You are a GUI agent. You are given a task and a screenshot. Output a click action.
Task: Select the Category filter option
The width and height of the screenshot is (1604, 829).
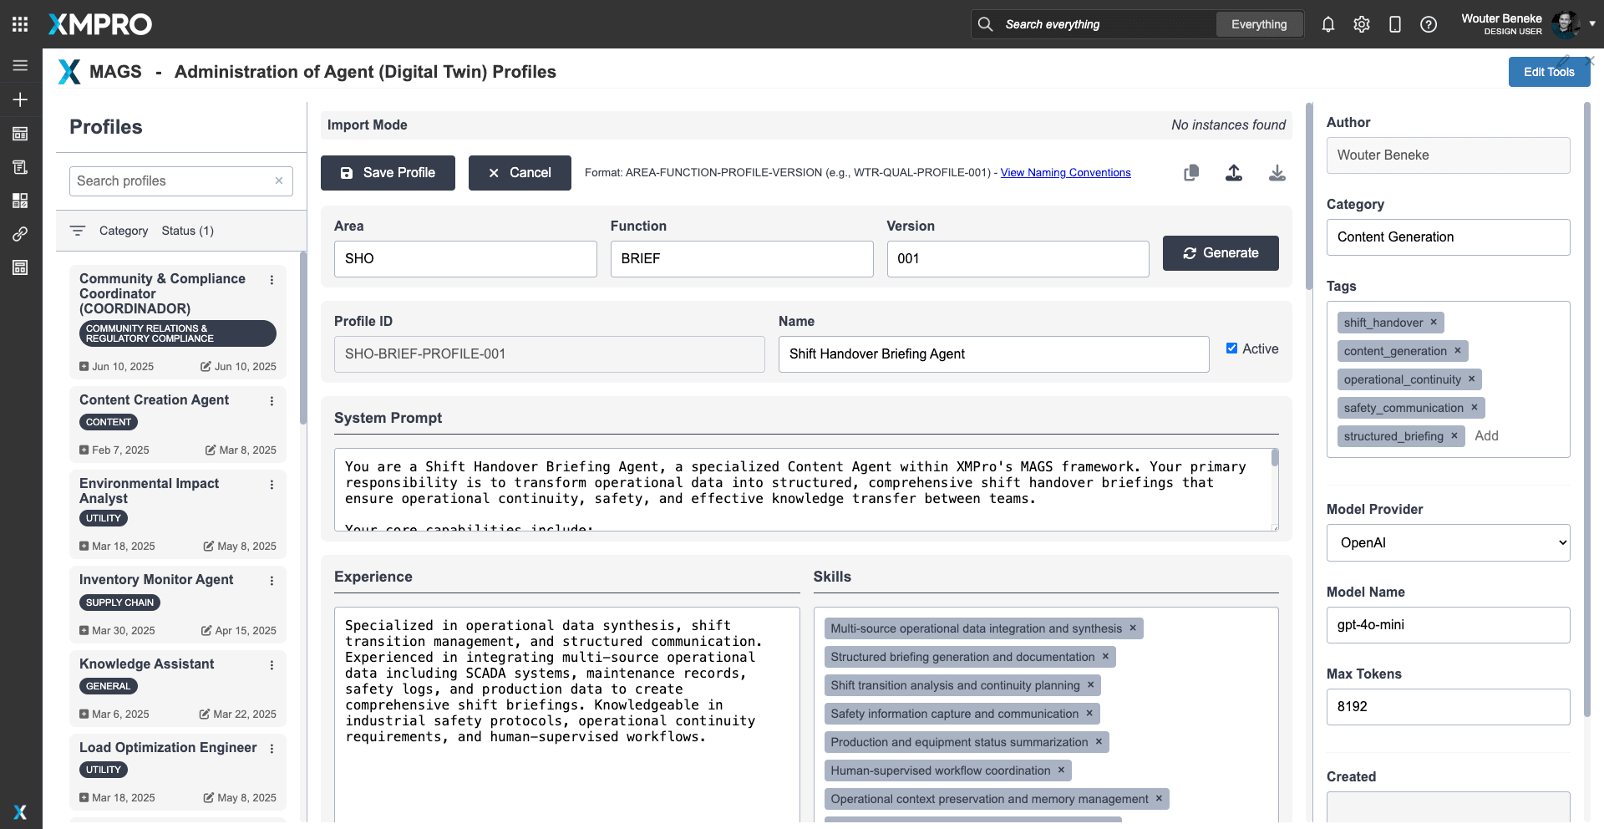pos(124,231)
